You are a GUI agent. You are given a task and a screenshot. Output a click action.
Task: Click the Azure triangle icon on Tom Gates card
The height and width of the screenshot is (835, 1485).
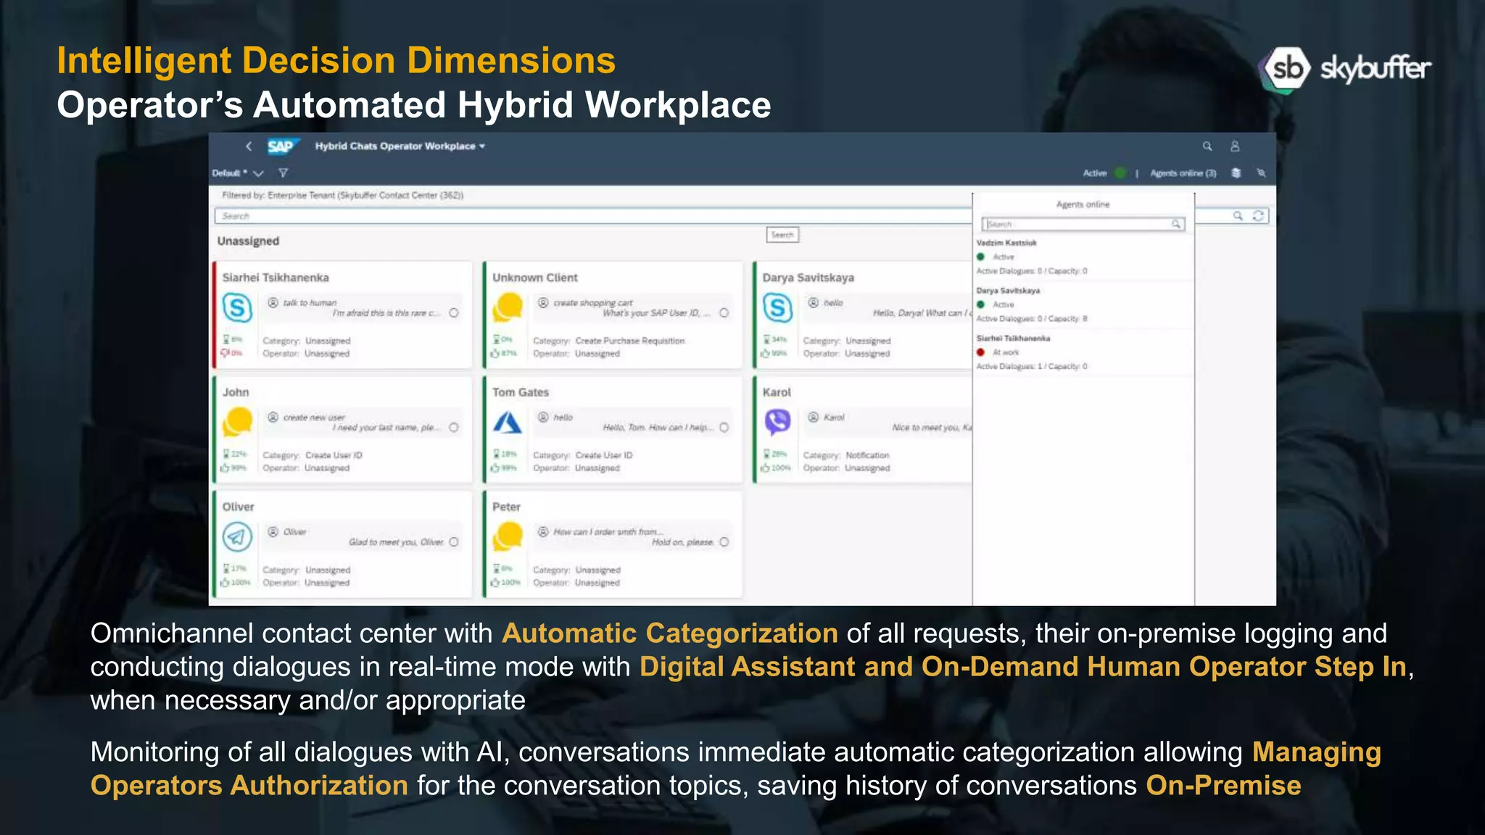click(508, 423)
